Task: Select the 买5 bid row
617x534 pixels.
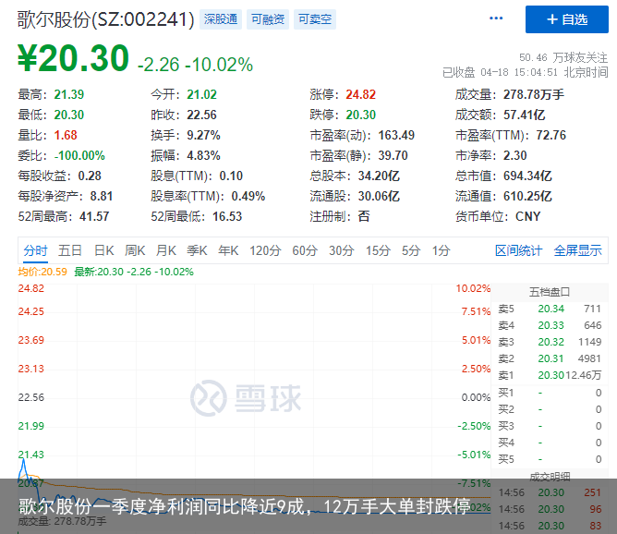Action: (550, 459)
